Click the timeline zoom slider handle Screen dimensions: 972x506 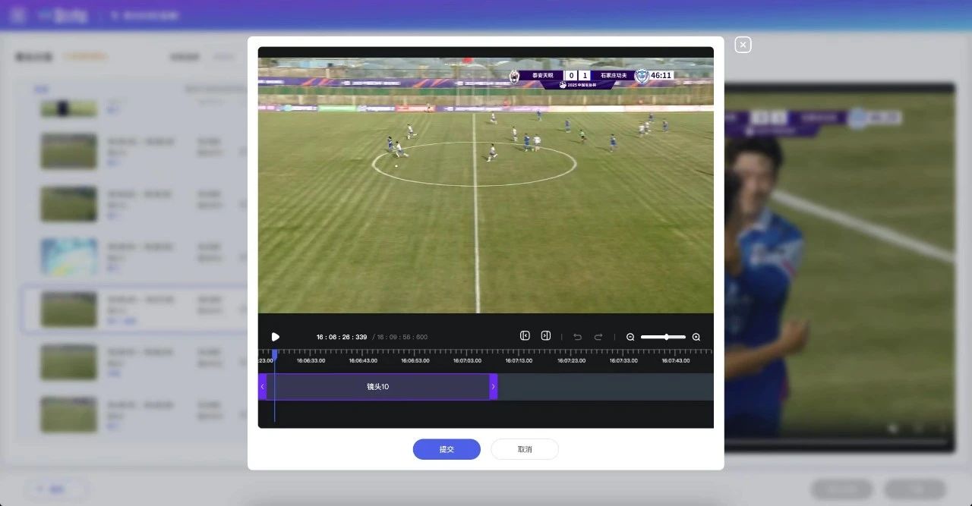point(667,337)
